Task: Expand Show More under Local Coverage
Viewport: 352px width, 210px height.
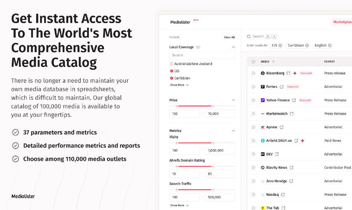Action: (x=179, y=85)
